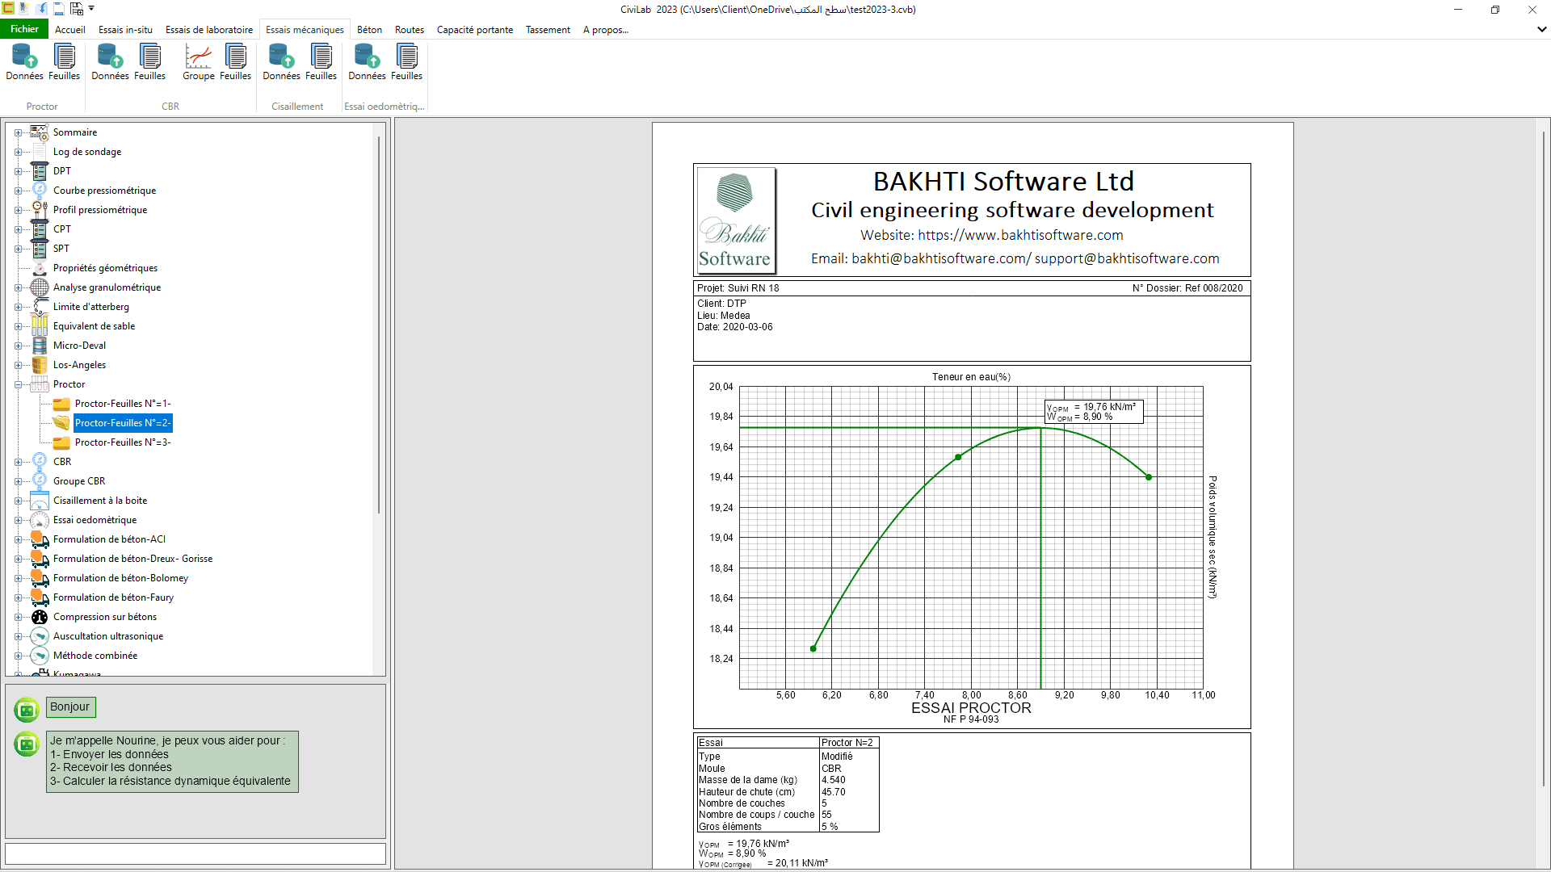The image size is (1551, 872).
Task: Select Formulation de béton-Faury item
Action: [113, 597]
